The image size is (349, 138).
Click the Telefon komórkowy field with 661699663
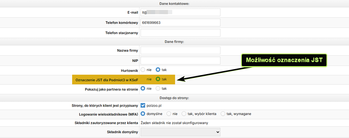pyautogui.click(x=180, y=23)
